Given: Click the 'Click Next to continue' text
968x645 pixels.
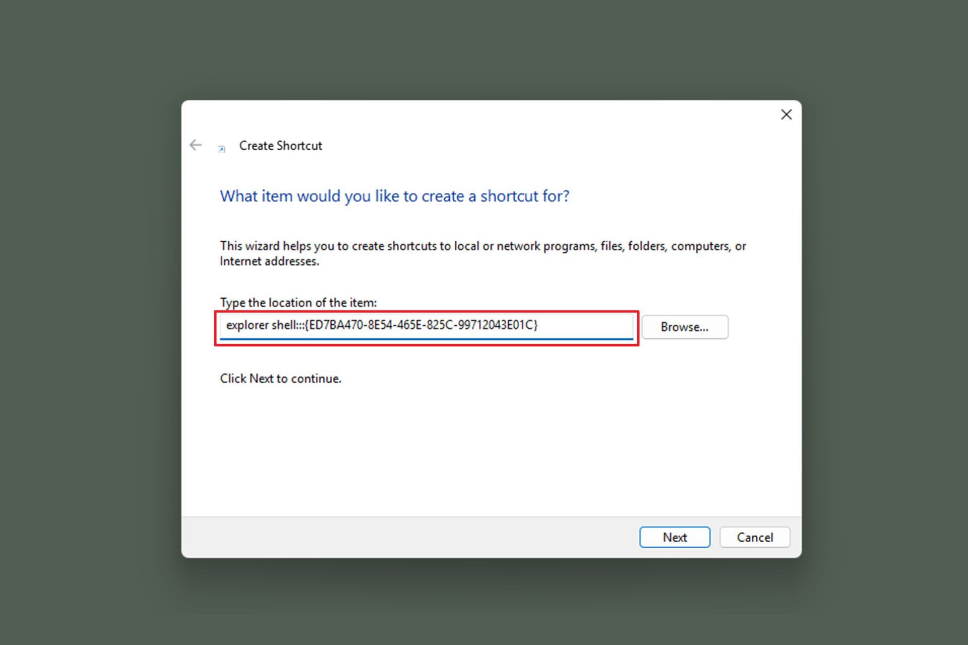Looking at the screenshot, I should 280,378.
